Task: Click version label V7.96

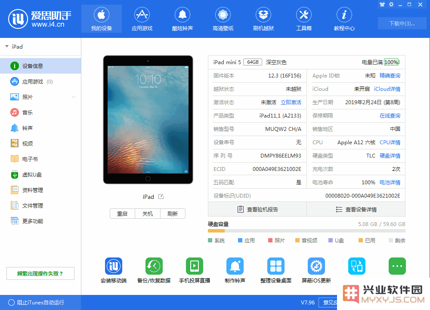Action: tap(308, 303)
